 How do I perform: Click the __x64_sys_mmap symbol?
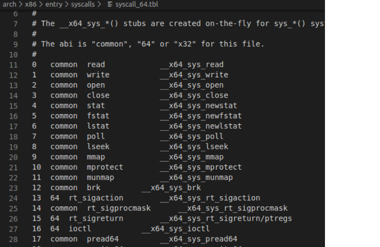[192, 157]
